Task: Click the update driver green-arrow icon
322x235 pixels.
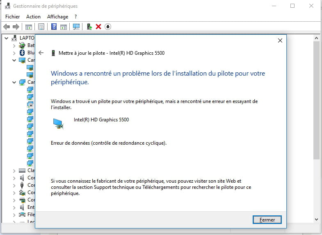Action: pos(89,27)
